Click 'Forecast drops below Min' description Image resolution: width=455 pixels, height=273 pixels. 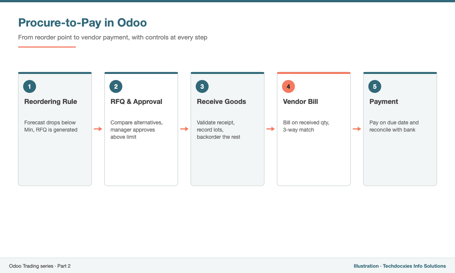51,126
